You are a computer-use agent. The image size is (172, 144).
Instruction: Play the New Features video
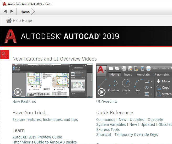18,92
